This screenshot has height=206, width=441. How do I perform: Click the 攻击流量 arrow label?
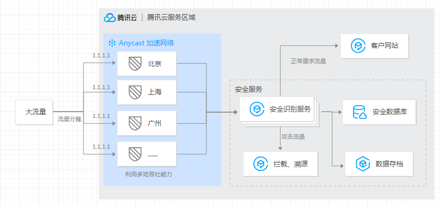tap(293, 137)
